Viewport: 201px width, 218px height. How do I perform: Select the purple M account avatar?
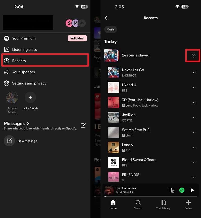pos(75,23)
